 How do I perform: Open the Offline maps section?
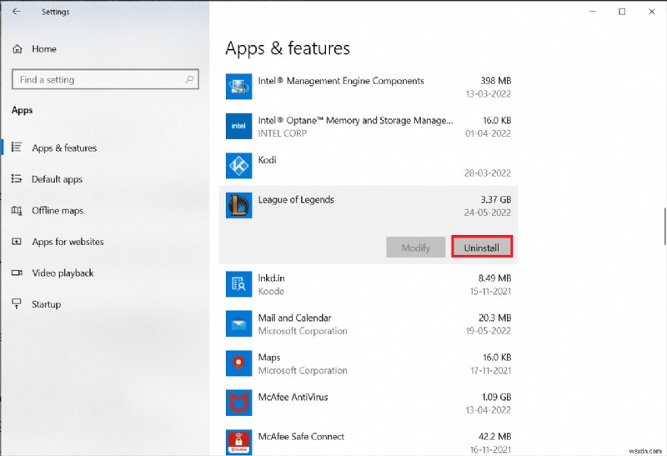point(57,211)
